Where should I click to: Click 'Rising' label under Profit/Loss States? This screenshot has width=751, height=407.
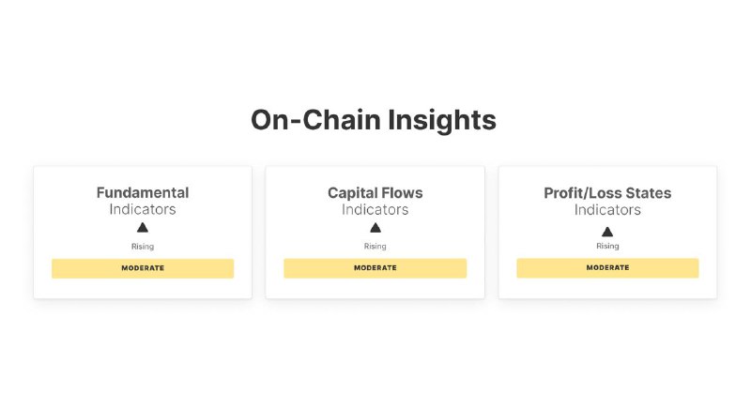(x=607, y=246)
